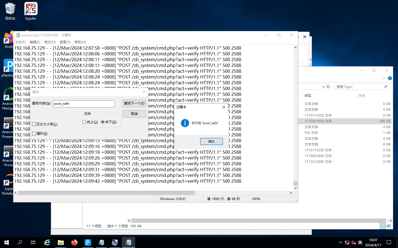Open taskbar search magnifier

click(20, 242)
